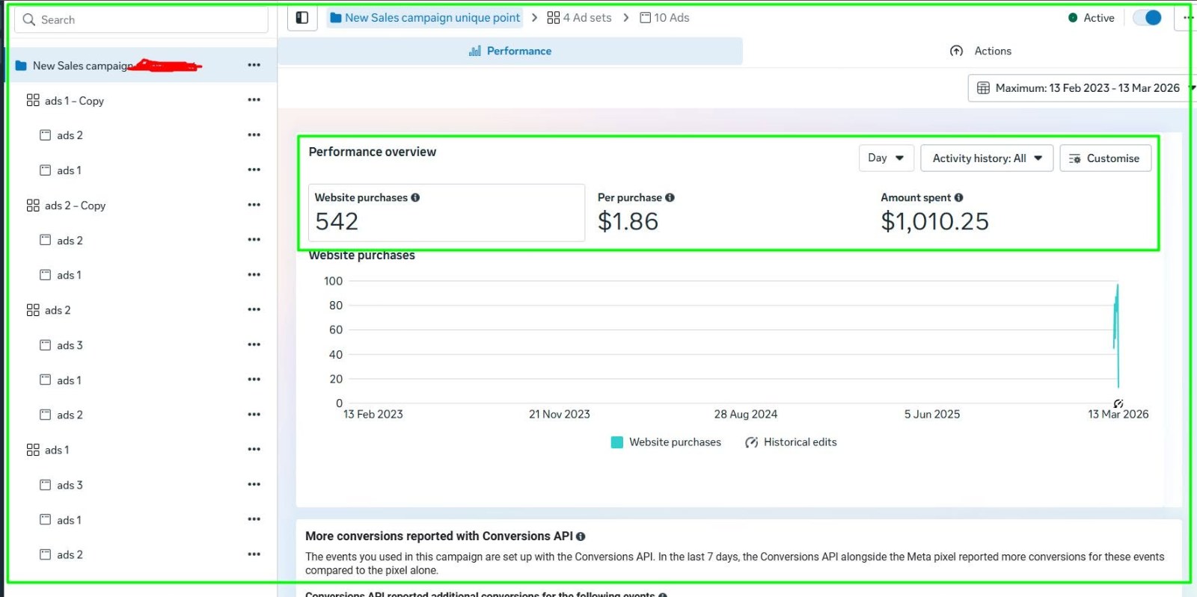This screenshot has width=1197, height=597.
Task: Click the folder icon of New Sales campaign row
Action: (21, 66)
